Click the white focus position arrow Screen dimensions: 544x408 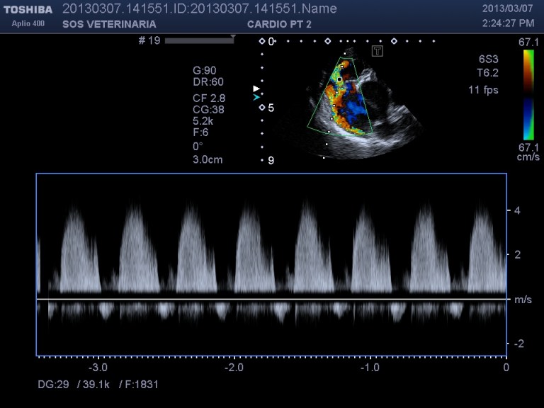(256, 89)
